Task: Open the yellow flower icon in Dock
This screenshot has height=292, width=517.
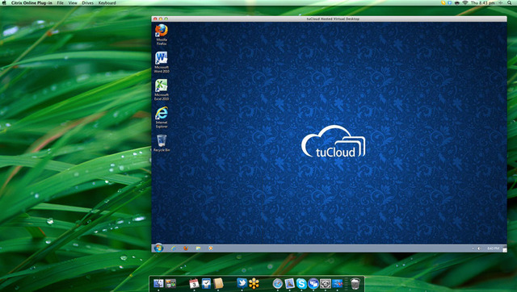Action: click(254, 283)
